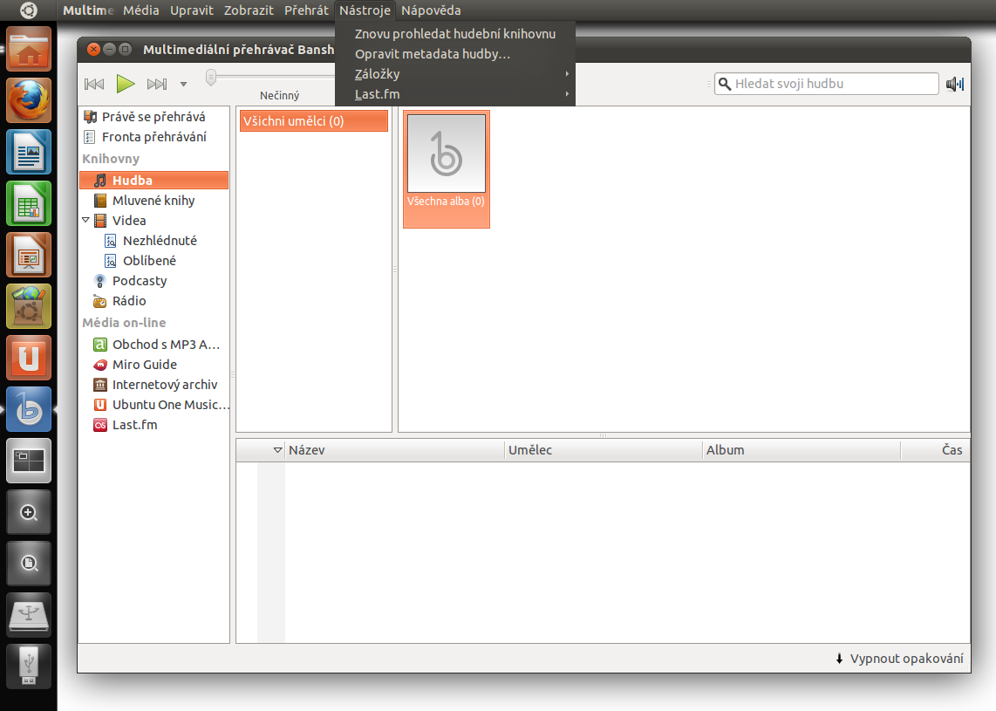Click the removable drive launcher icon

29,615
